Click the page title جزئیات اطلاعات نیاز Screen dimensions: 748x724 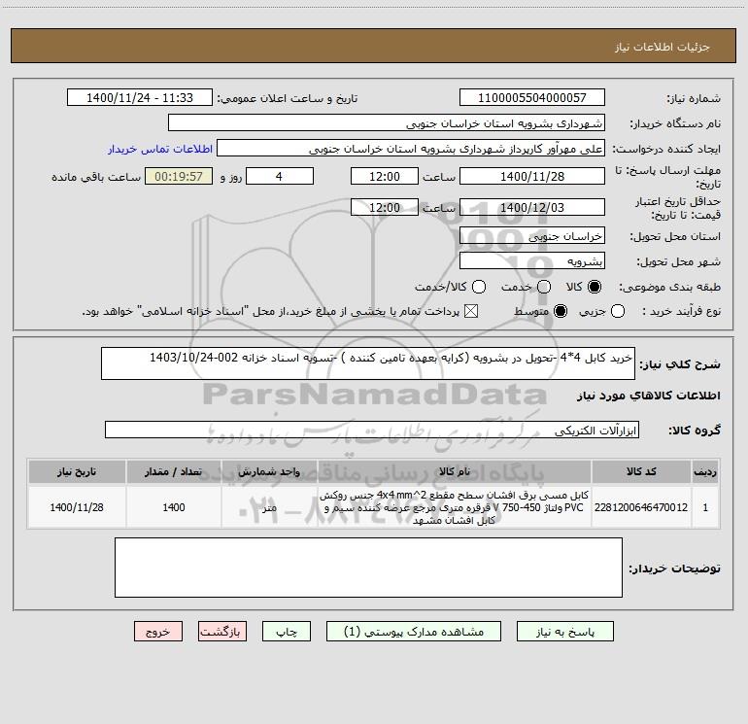click(662, 47)
